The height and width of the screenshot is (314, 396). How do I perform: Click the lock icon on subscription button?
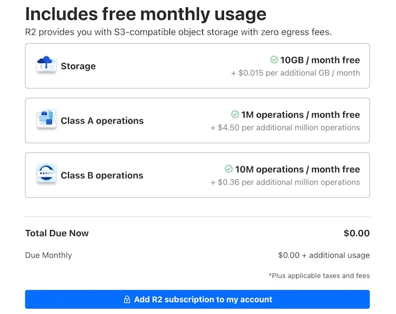(127, 299)
